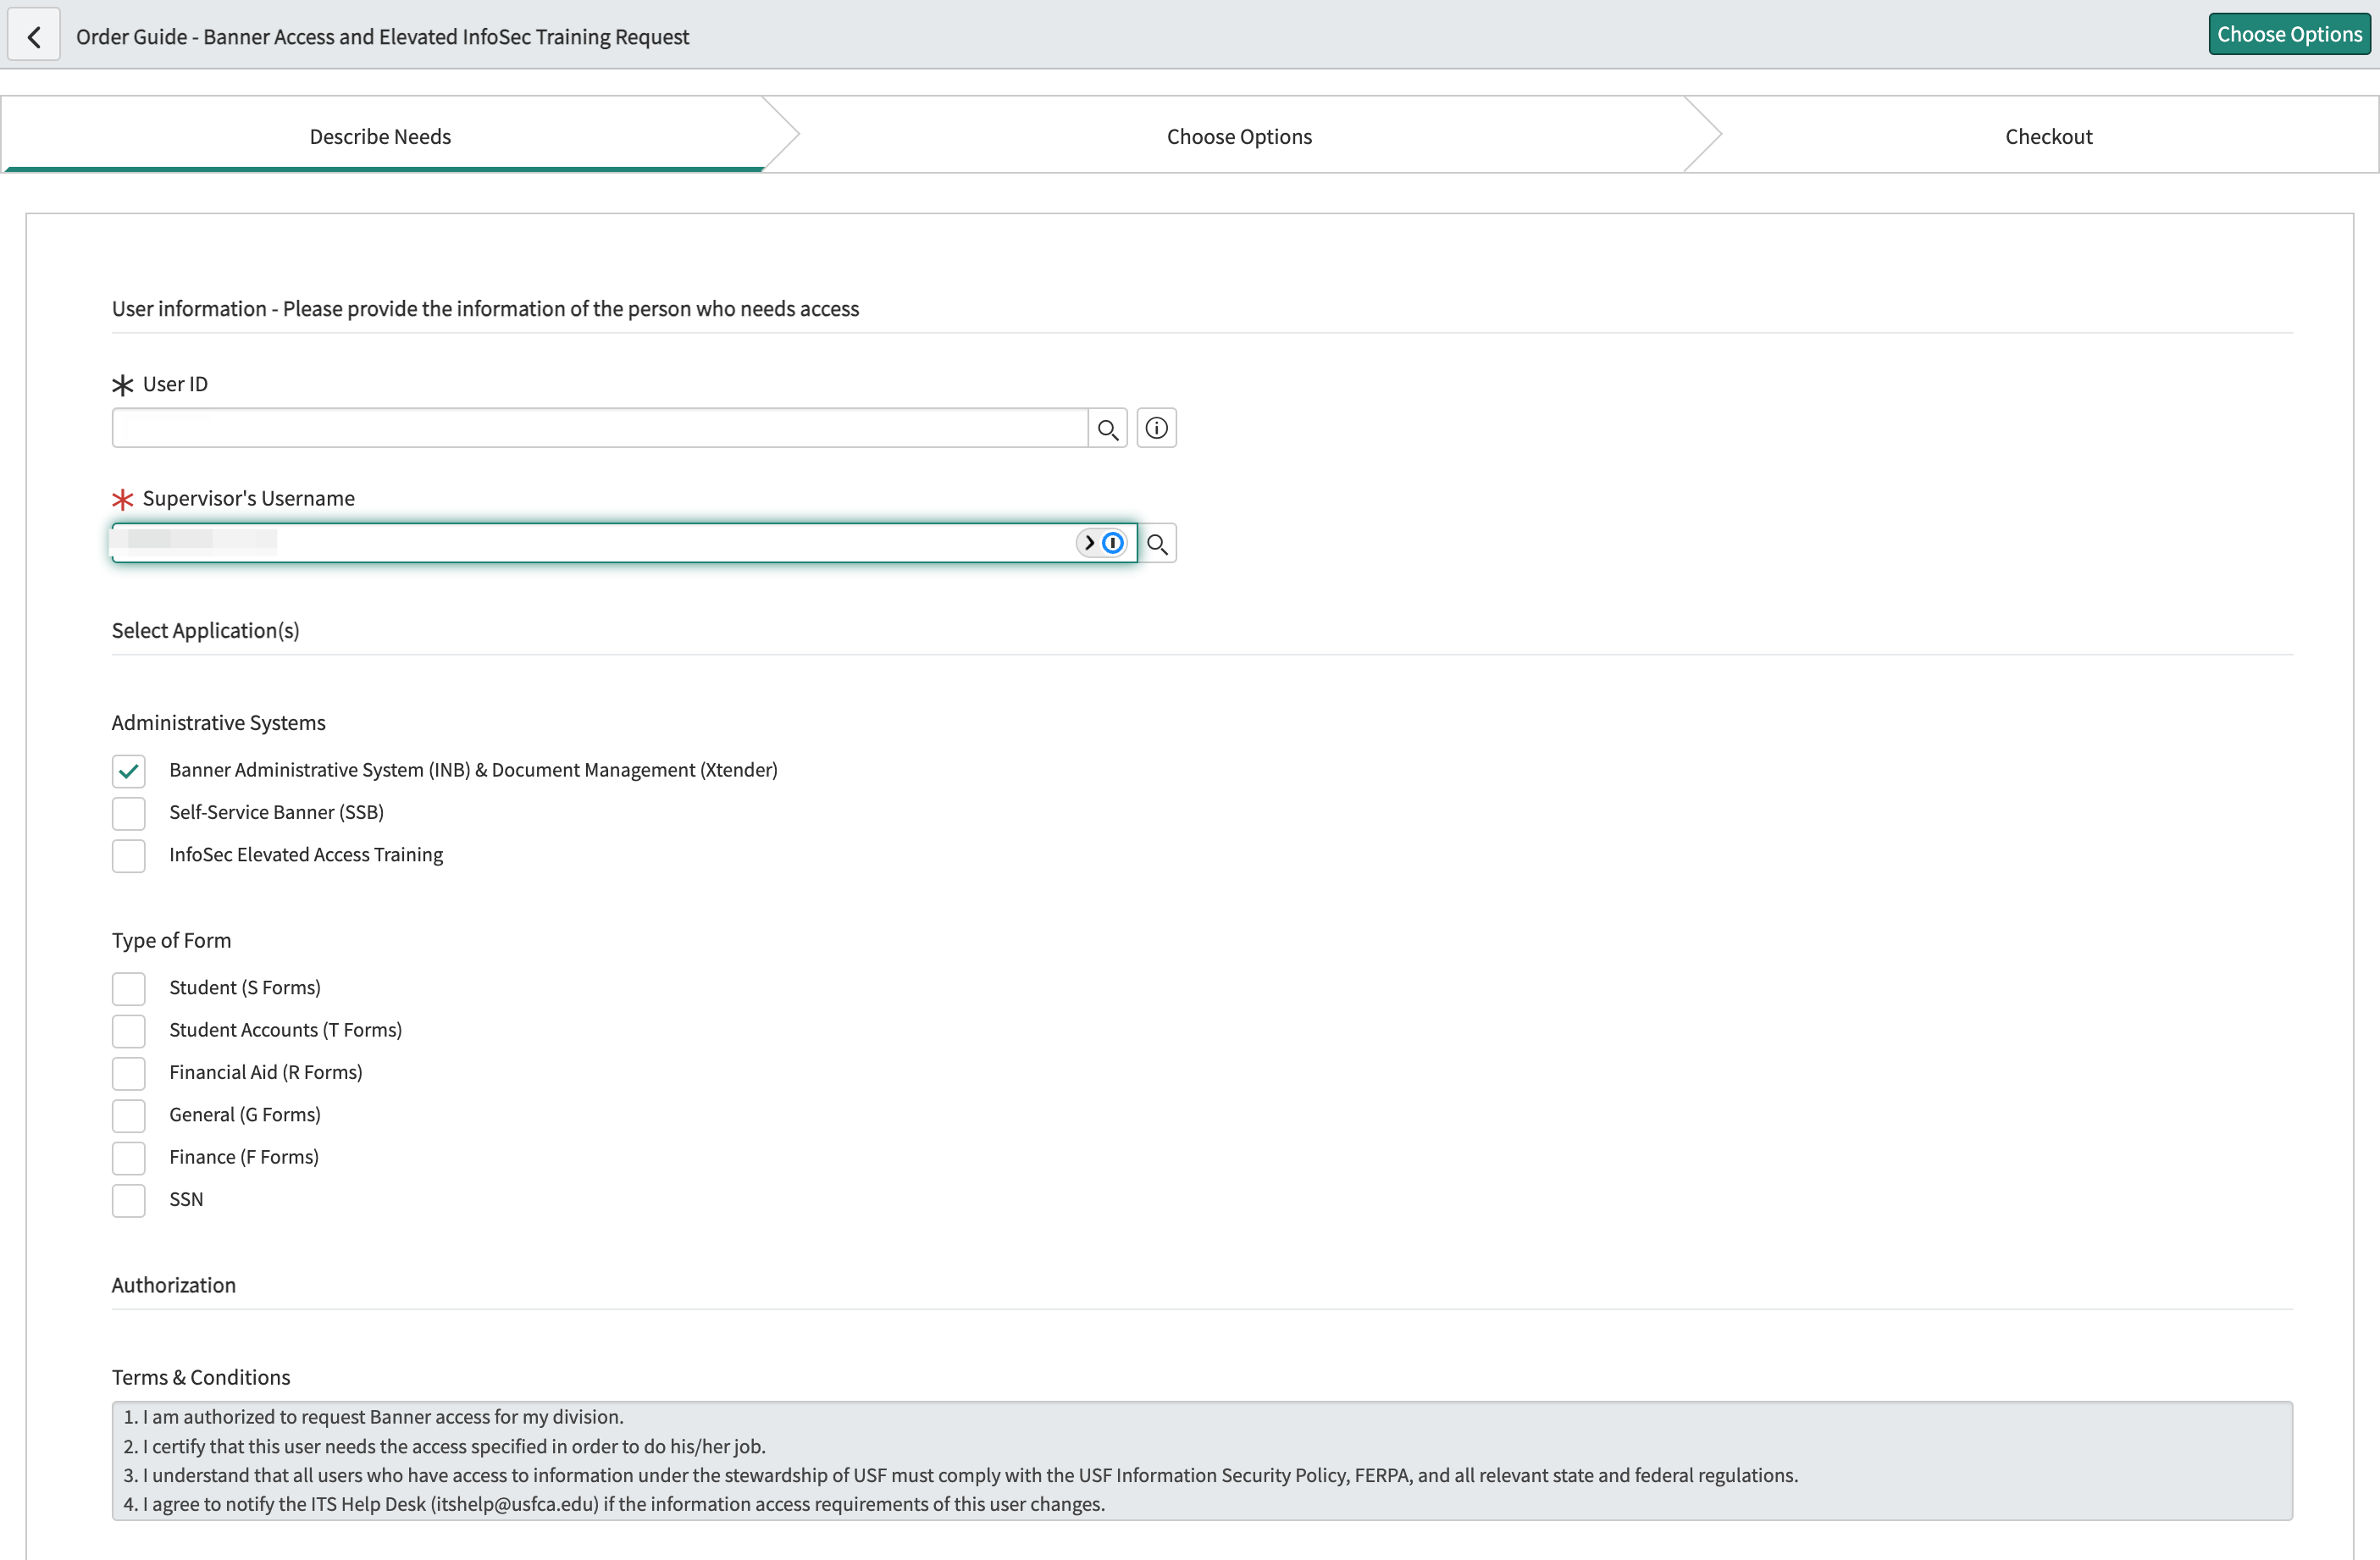Show User ID info icon
The height and width of the screenshot is (1560, 2380).
click(1156, 429)
